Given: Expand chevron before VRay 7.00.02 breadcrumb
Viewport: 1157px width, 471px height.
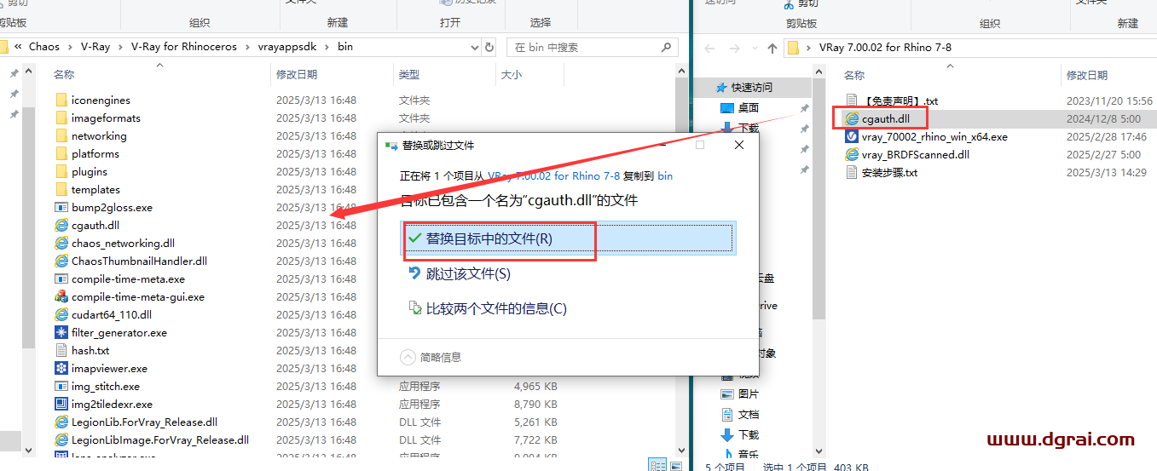Looking at the screenshot, I should pos(810,48).
